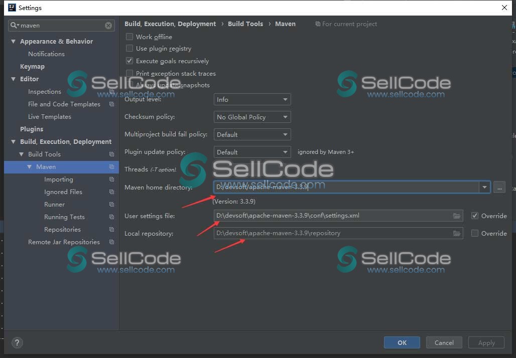
Task: Select Notifications in settings tree
Action: 46,54
